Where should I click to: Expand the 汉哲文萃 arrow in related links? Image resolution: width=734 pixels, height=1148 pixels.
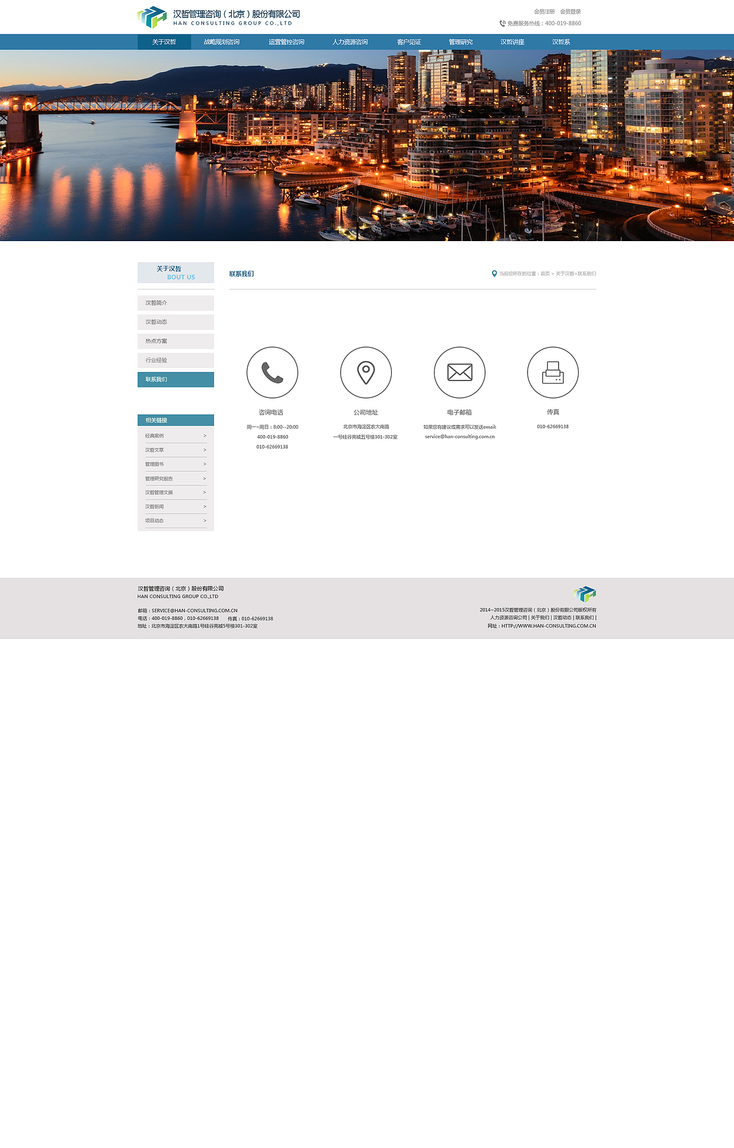(x=205, y=450)
